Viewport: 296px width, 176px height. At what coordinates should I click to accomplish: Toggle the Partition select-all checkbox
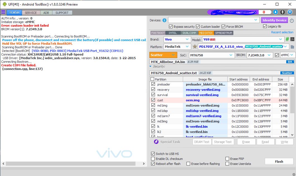click(152, 79)
